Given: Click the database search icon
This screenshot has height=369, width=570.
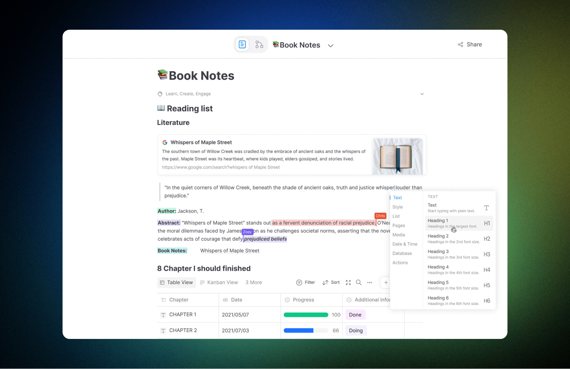Looking at the screenshot, I should (359, 282).
